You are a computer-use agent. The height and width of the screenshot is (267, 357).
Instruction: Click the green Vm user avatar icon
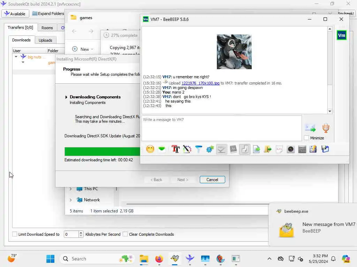342,35
